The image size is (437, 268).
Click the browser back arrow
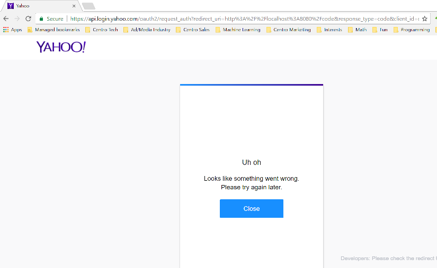click(6, 19)
